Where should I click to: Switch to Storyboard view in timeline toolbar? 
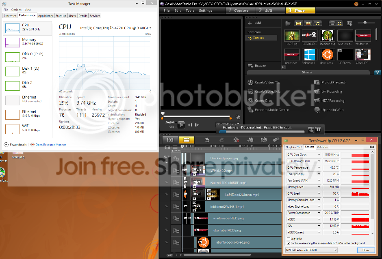170,140
